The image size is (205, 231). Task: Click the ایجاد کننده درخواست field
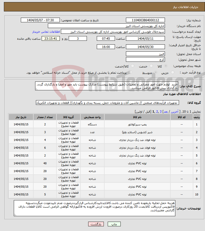click(113, 32)
